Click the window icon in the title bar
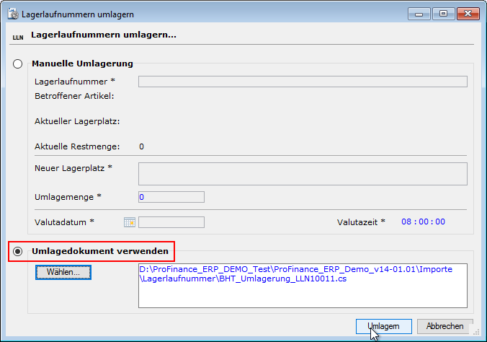487x342 pixels. pos(13,14)
